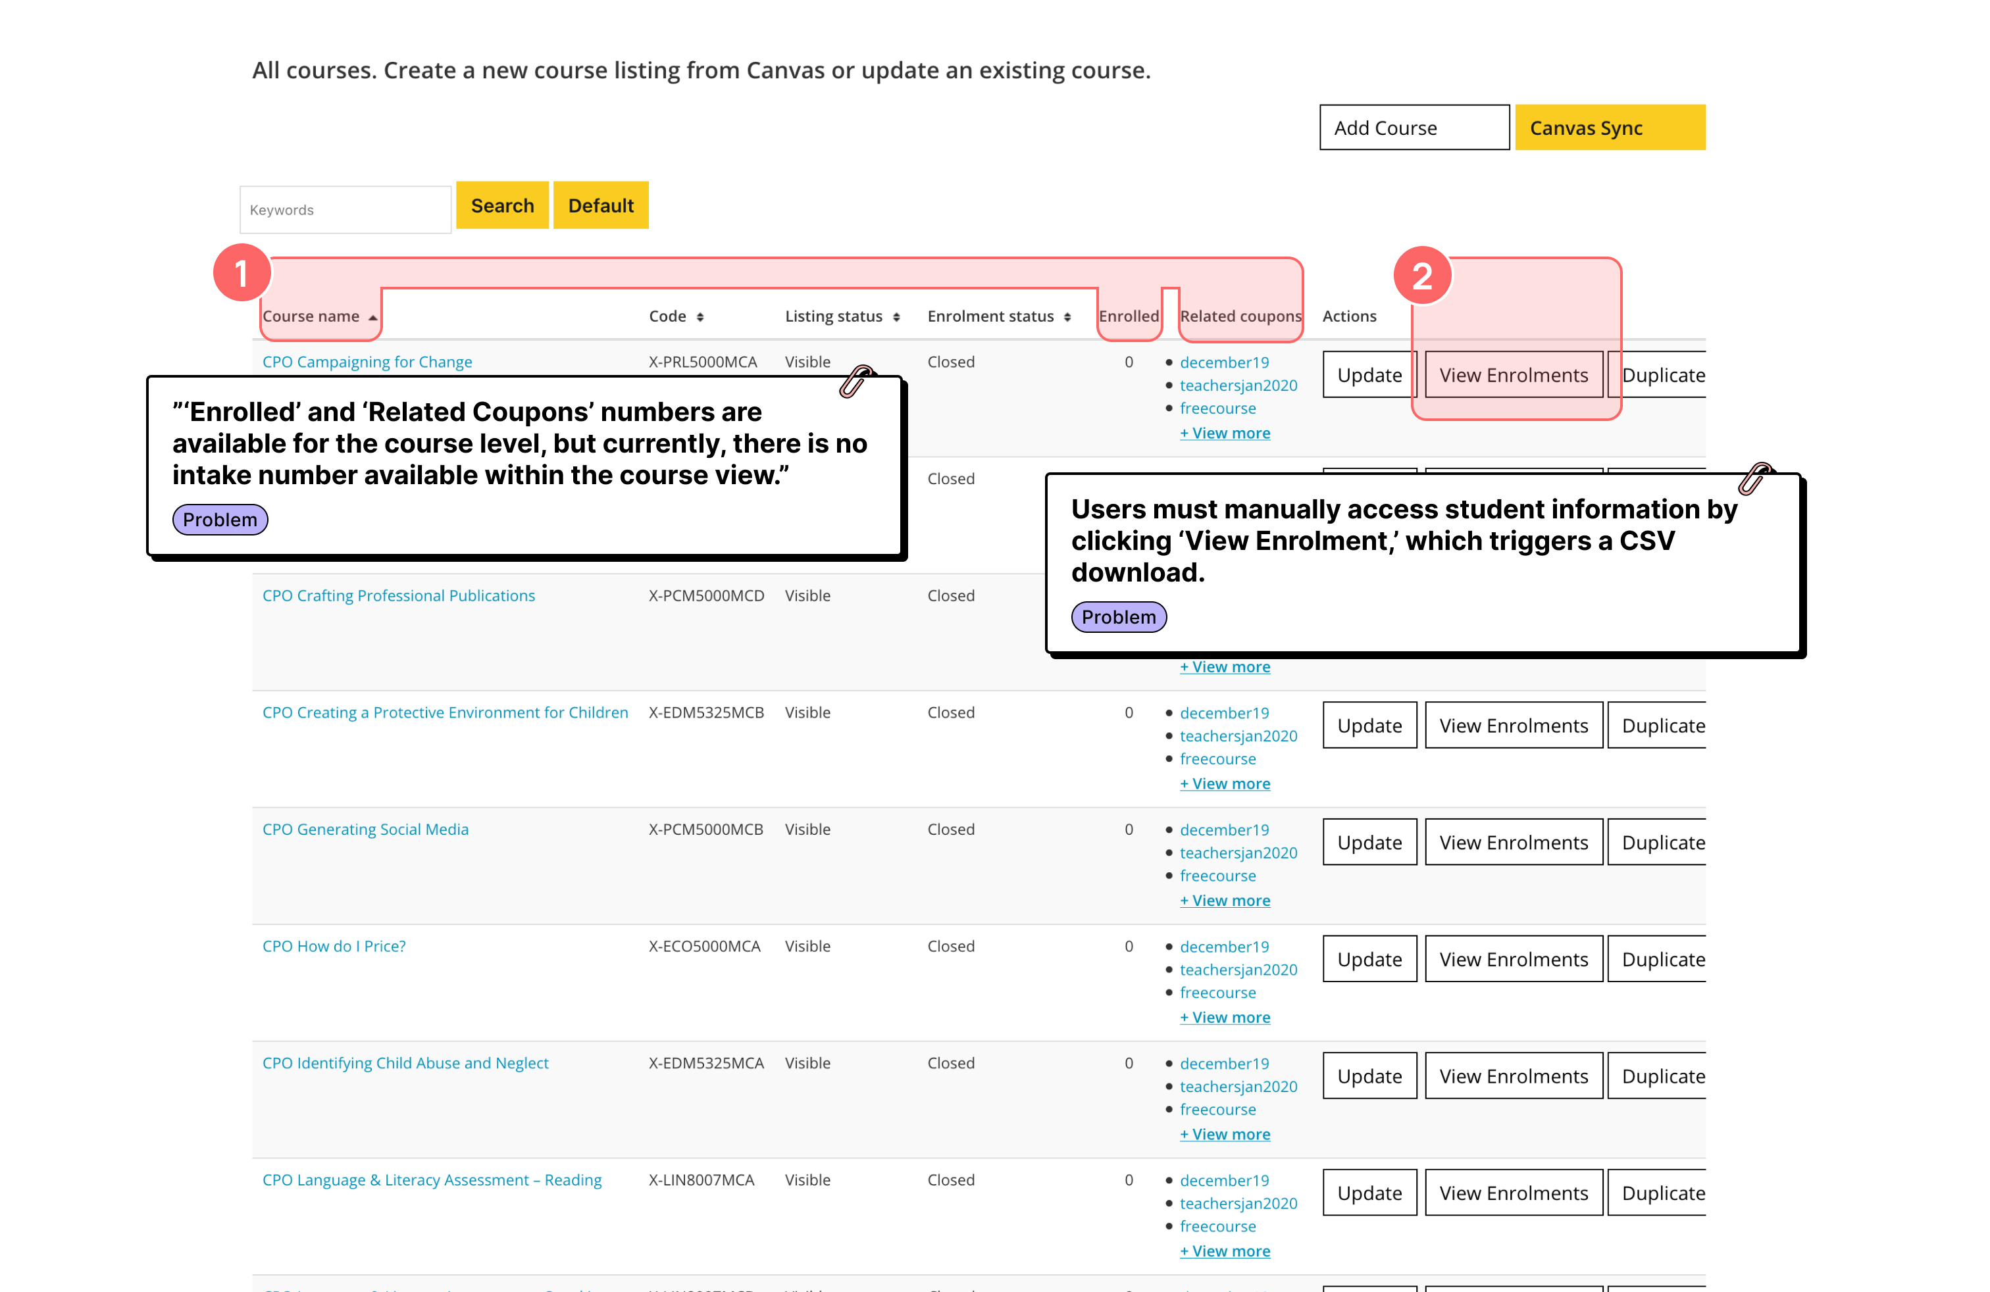The height and width of the screenshot is (1292, 1990).
Task: Expand View more for Generating Social Media coupons
Action: pos(1224,900)
